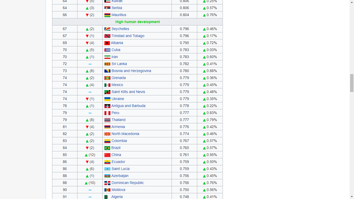This screenshot has width=354, height=199.
Task: Select China's HDI value 0.761
Action: tap(185, 155)
